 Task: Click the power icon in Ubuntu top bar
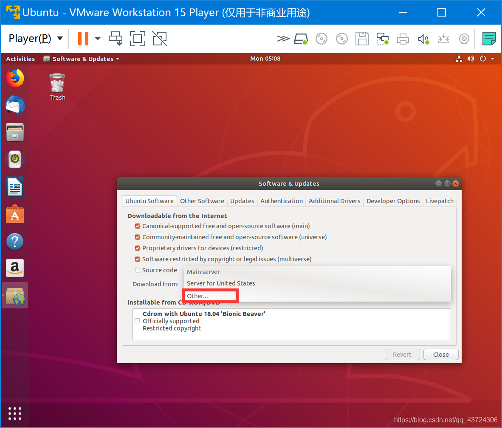tap(483, 59)
